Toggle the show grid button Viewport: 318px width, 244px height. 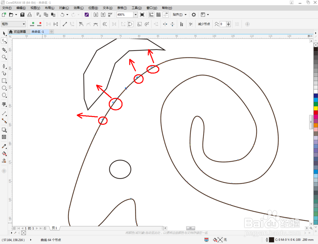[158, 15]
